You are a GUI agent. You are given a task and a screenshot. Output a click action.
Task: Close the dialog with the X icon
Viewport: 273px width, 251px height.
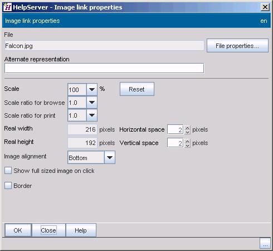265,7
